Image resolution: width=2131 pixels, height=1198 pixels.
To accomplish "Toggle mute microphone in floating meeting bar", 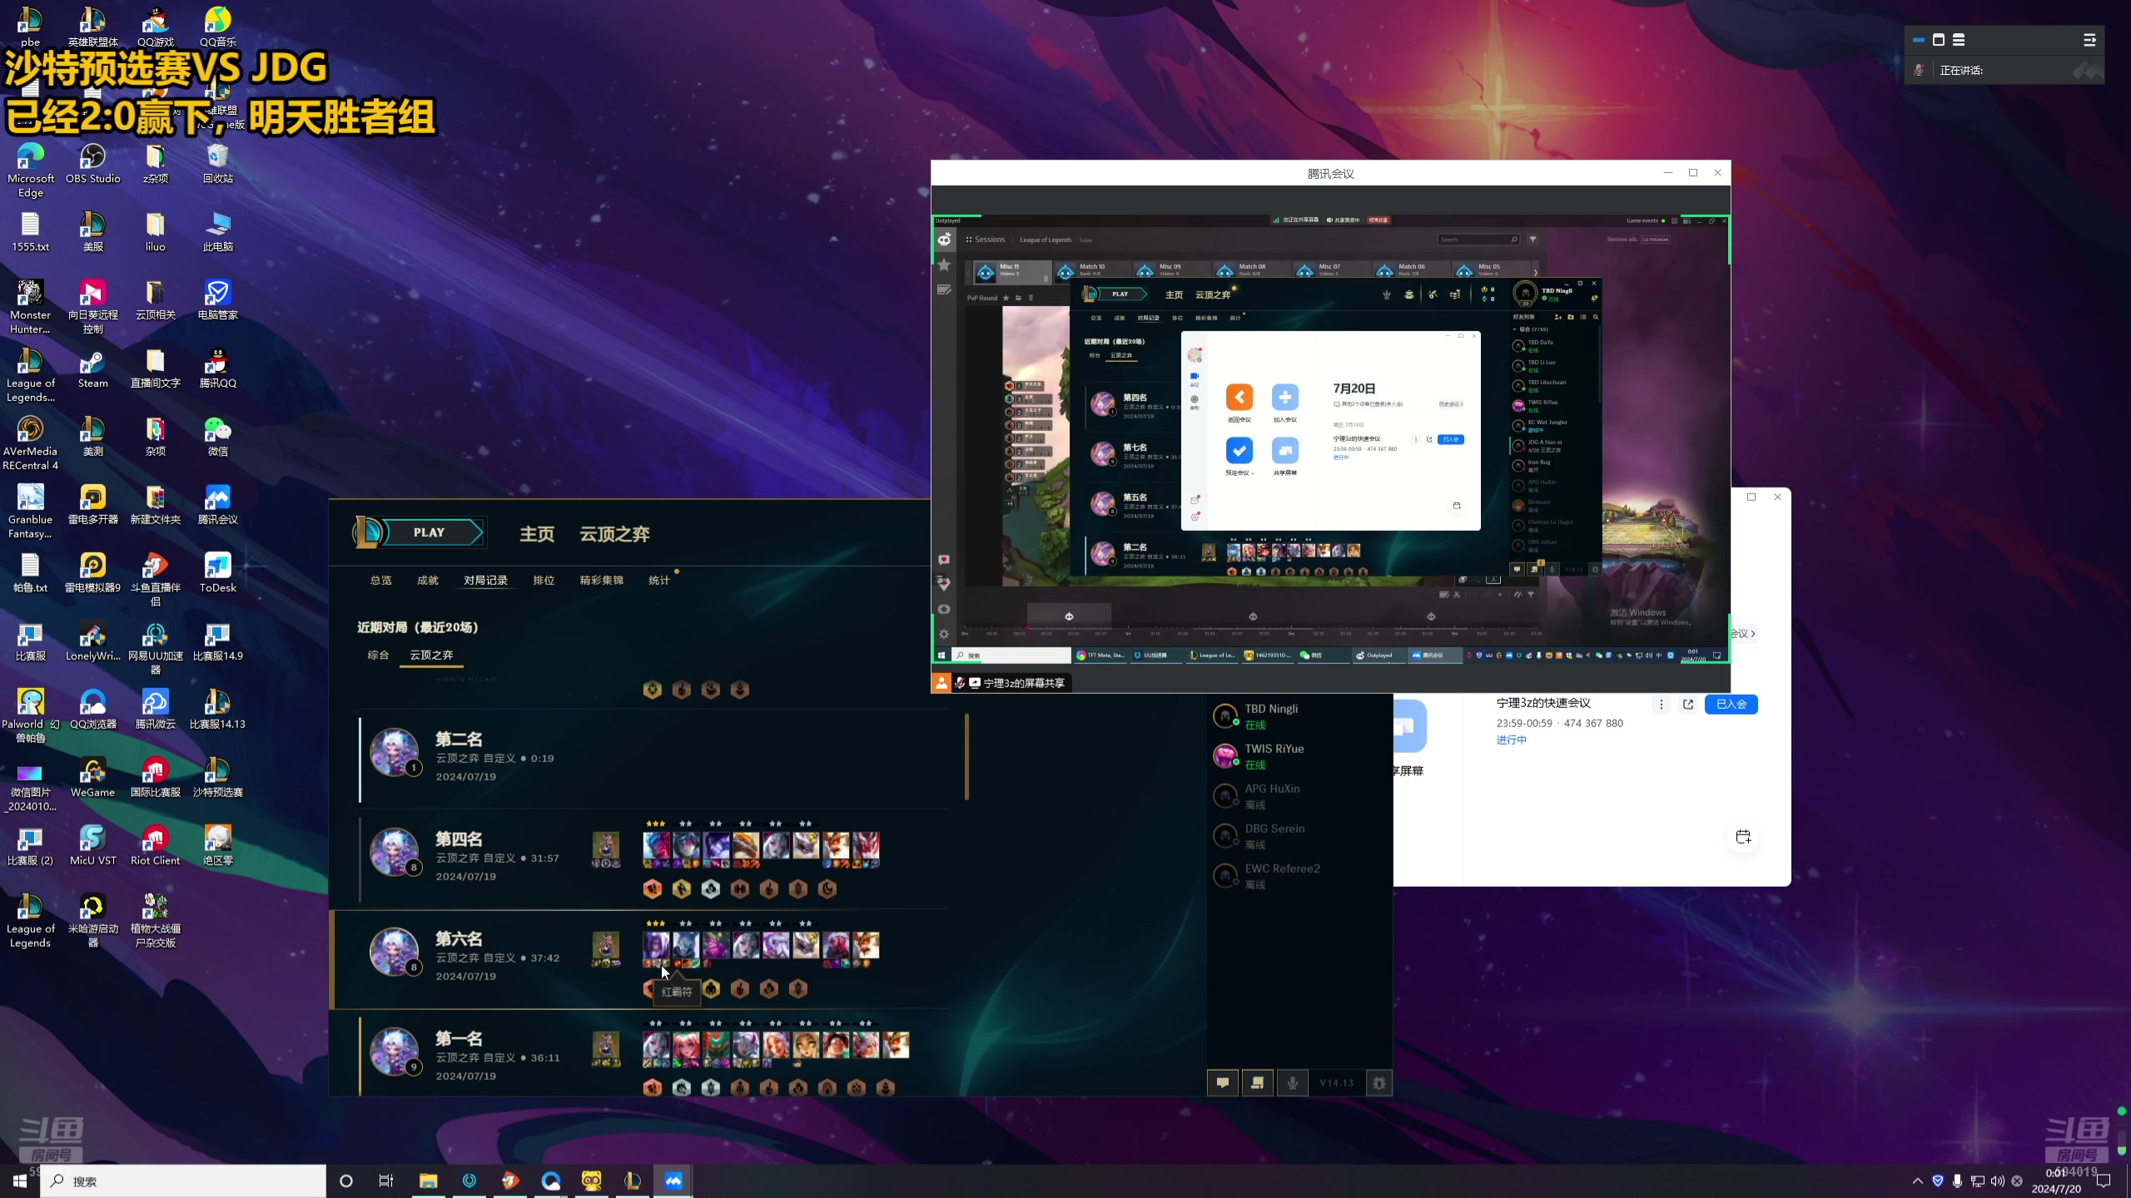I will tap(1919, 70).
